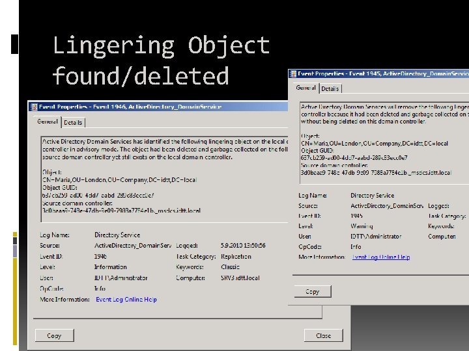This screenshot has height=351, width=469.
Task: Open Details tab in Event 1946 window
Action: [73, 123]
